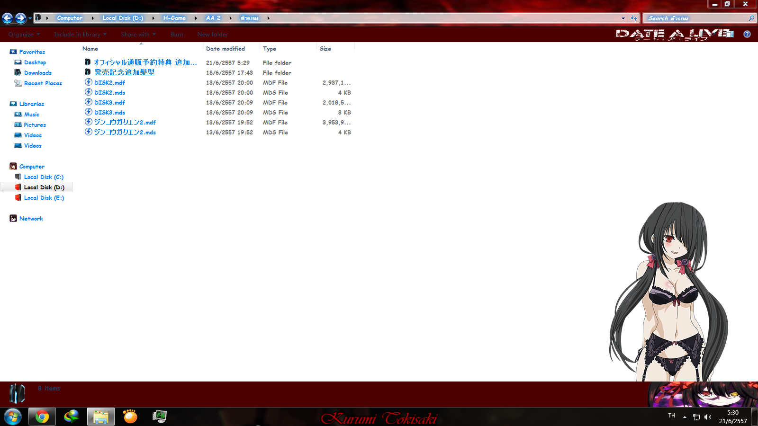Open Explorer help via the question mark icon
This screenshot has height=426, width=758.
pyautogui.click(x=747, y=34)
